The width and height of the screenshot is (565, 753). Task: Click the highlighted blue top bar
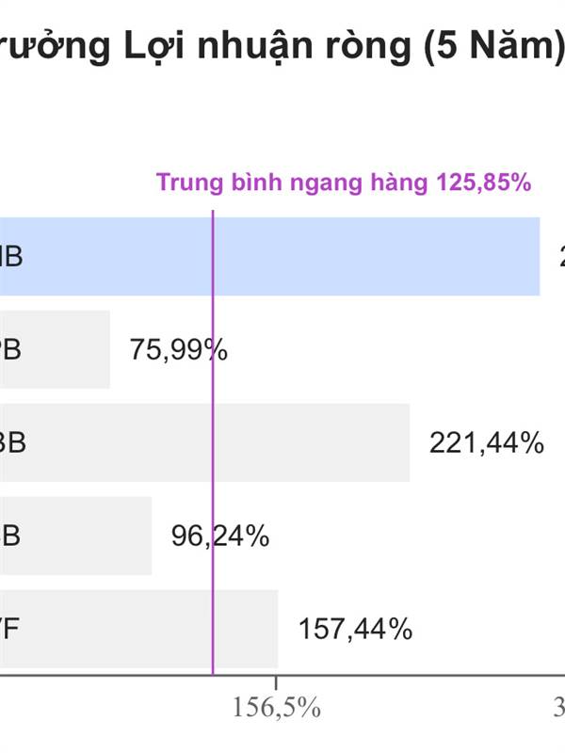click(269, 256)
